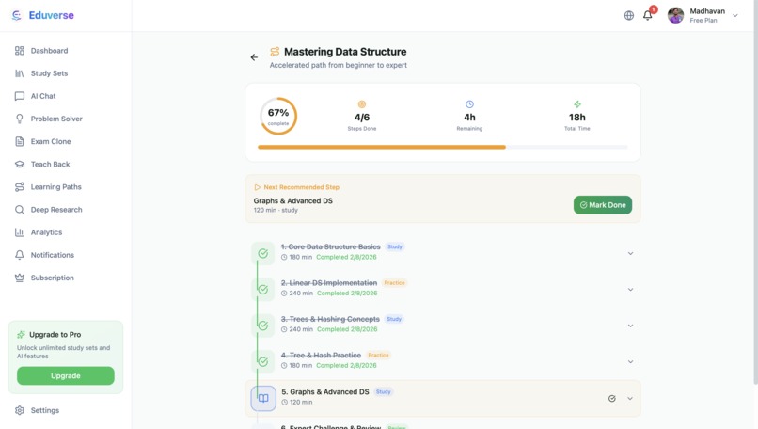Expand Core Data Structure Basics step
Screen dimensions: 758x429
(630, 253)
